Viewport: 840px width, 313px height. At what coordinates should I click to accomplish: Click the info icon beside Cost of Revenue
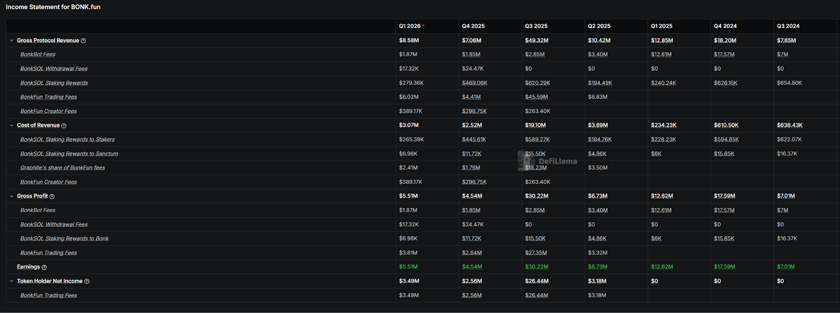[64, 125]
